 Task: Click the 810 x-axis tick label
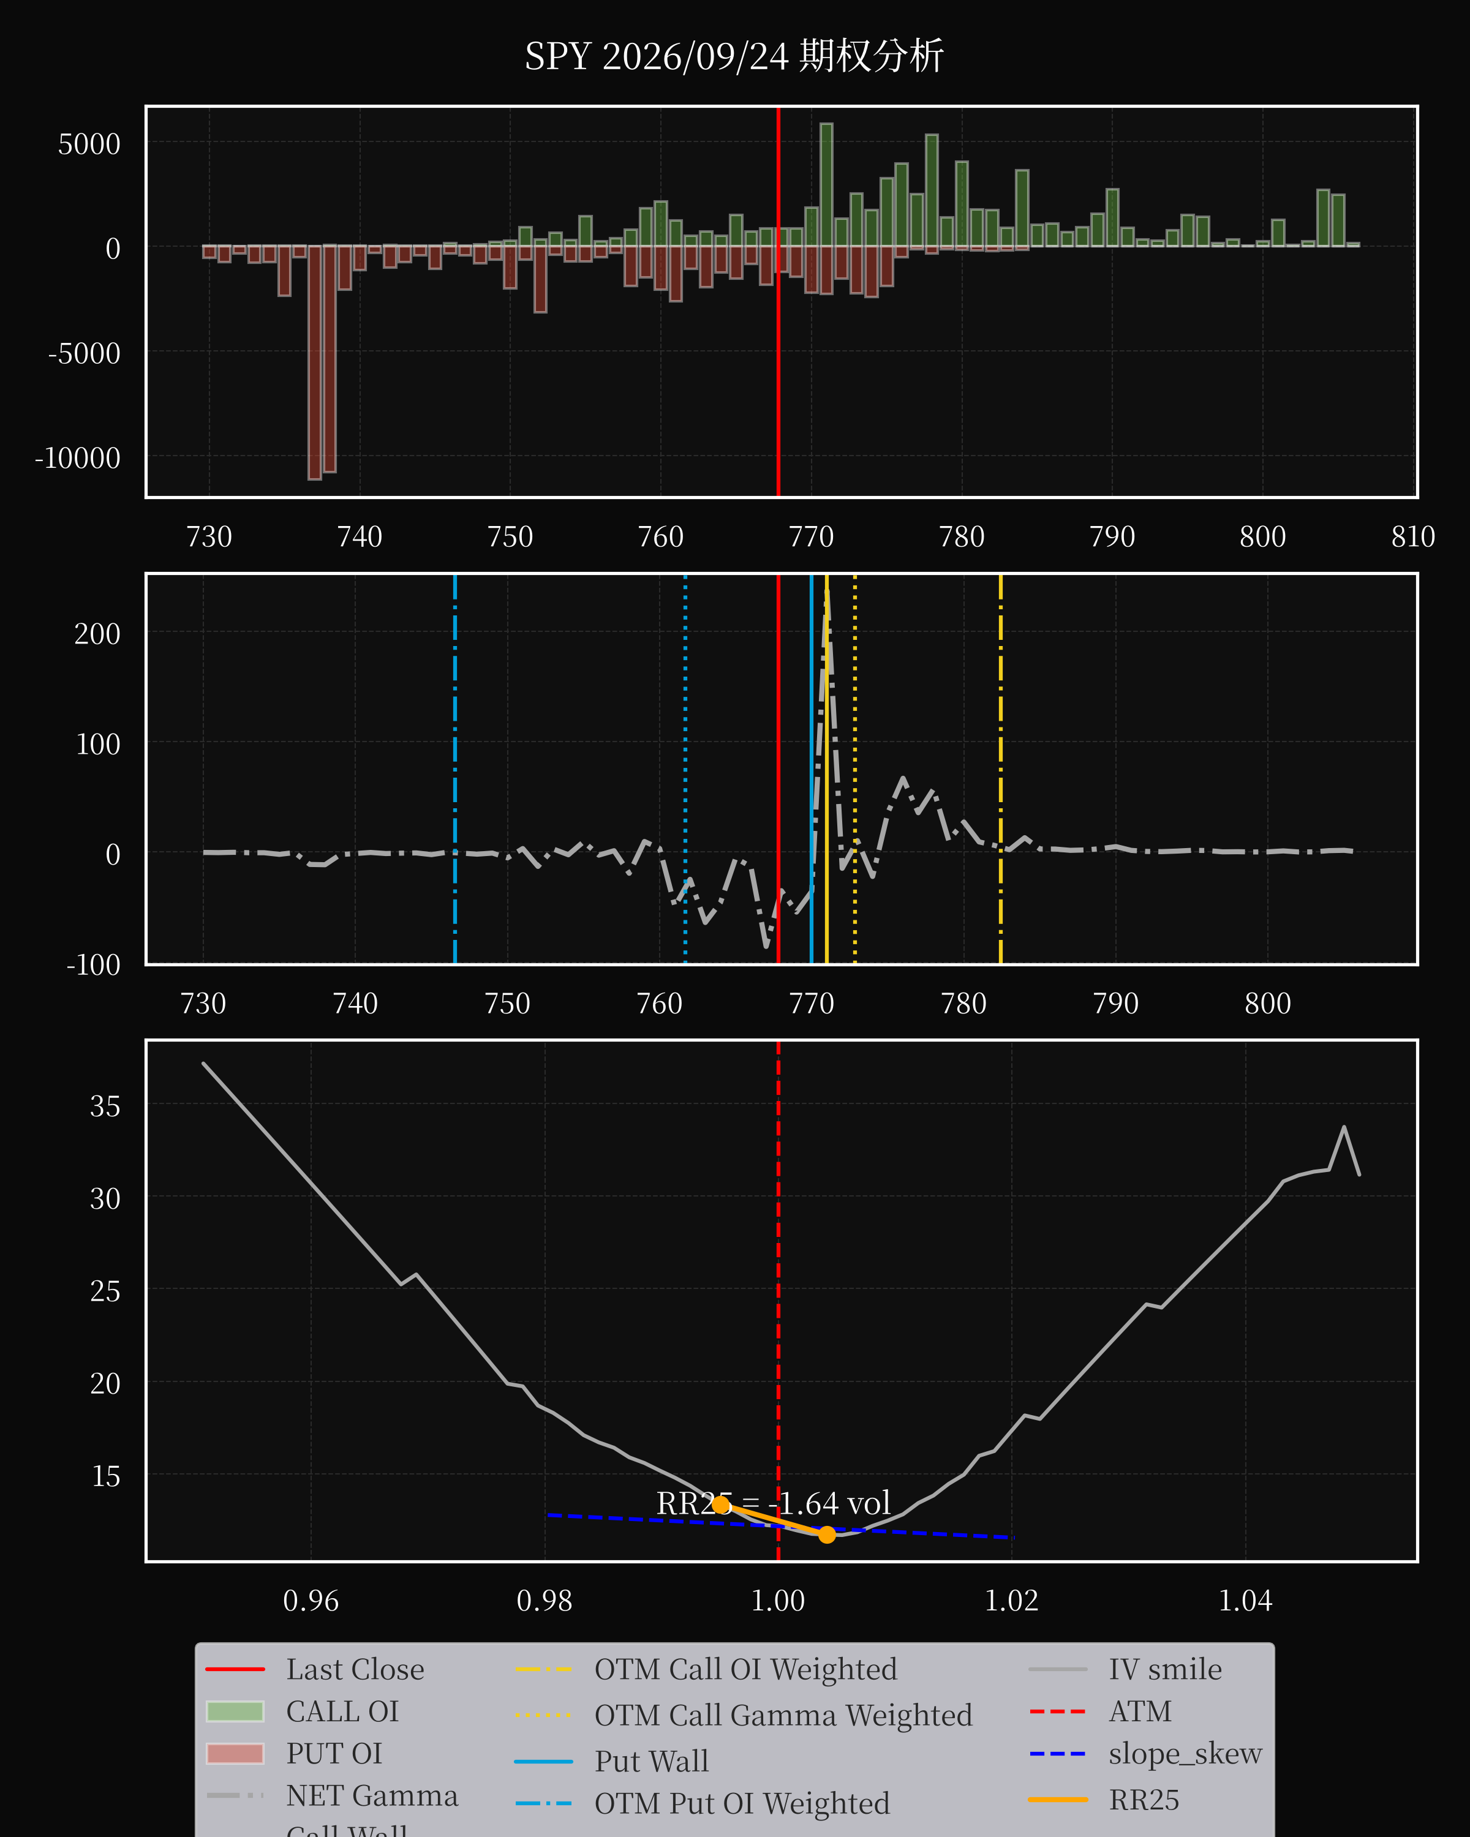pyautogui.click(x=1413, y=537)
